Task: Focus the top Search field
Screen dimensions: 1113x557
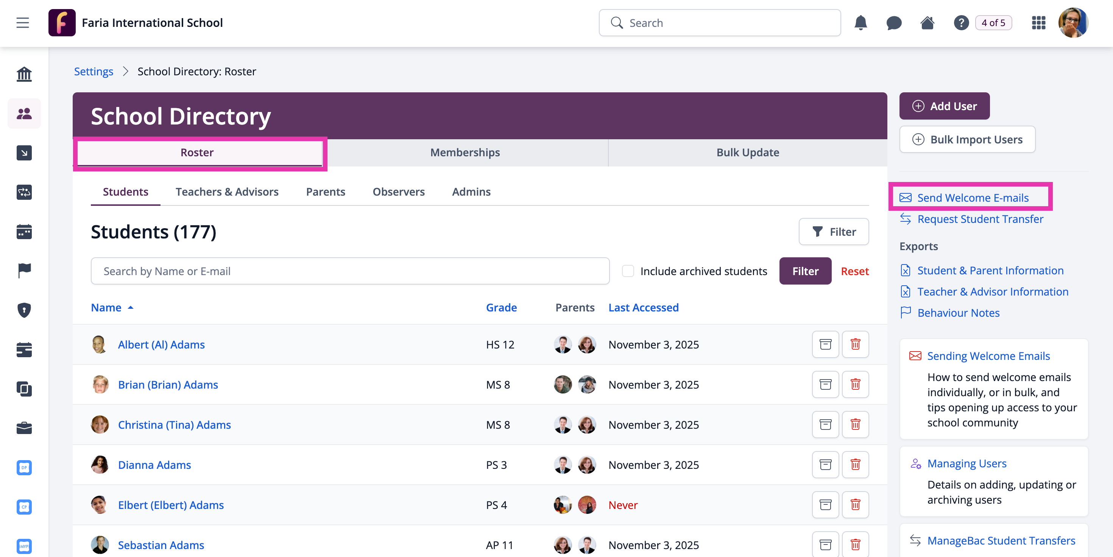Action: click(719, 22)
